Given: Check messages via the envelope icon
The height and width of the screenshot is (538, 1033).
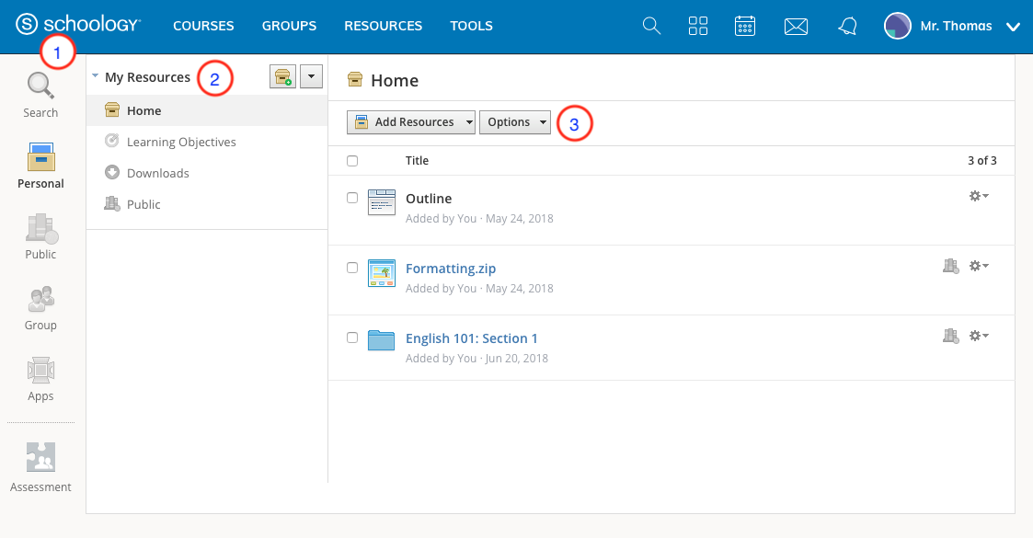Looking at the screenshot, I should (x=796, y=26).
